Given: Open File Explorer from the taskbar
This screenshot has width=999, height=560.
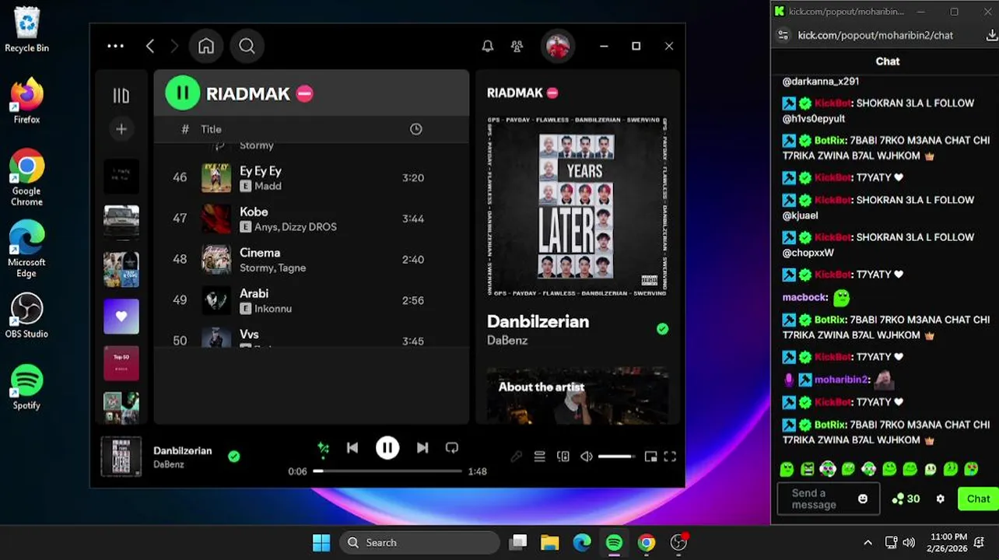Looking at the screenshot, I should pos(550,543).
